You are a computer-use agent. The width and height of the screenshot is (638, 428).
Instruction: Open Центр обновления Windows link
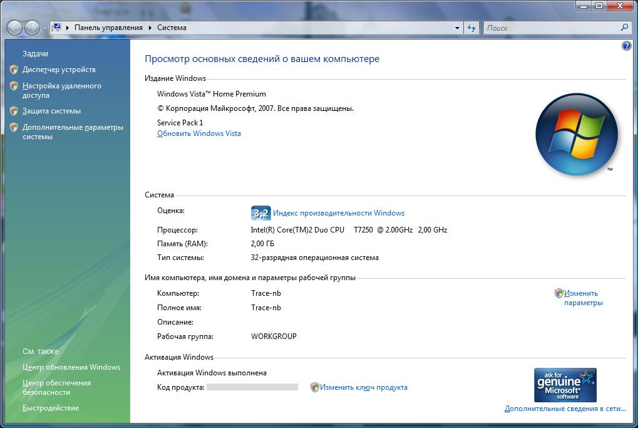coord(71,367)
